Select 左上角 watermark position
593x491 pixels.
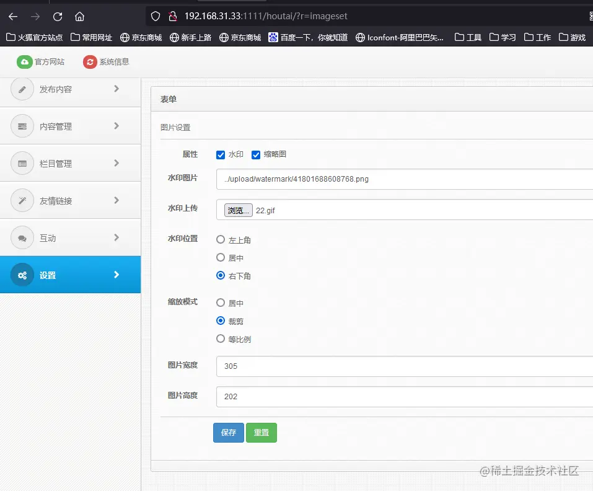pos(221,239)
